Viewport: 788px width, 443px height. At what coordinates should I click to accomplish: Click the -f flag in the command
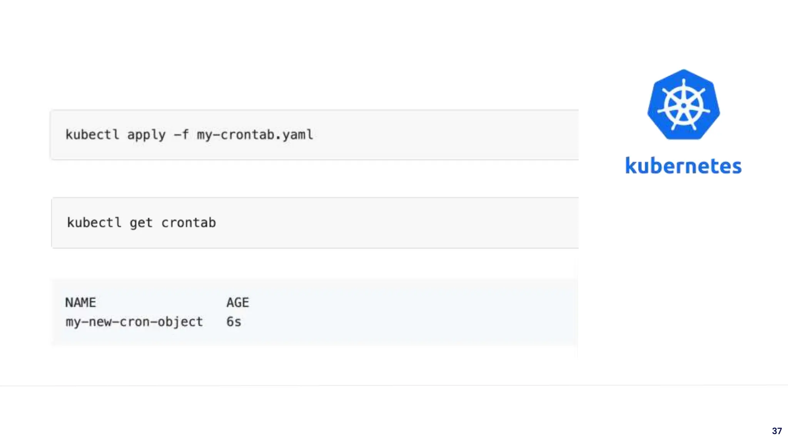pyautogui.click(x=181, y=135)
